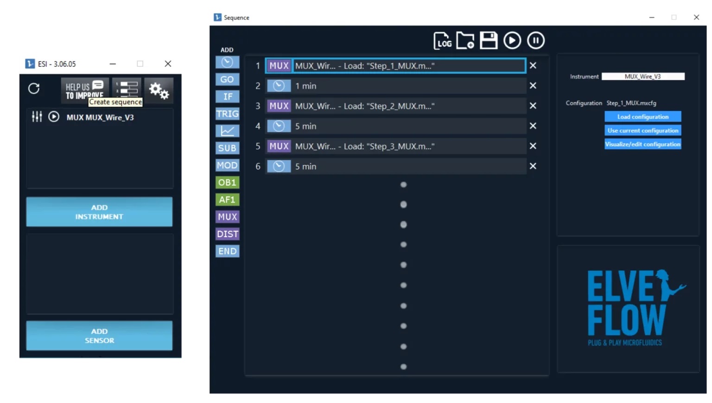Open Visualize/edit configuration
Image resolution: width=712 pixels, height=403 pixels.
(642, 144)
